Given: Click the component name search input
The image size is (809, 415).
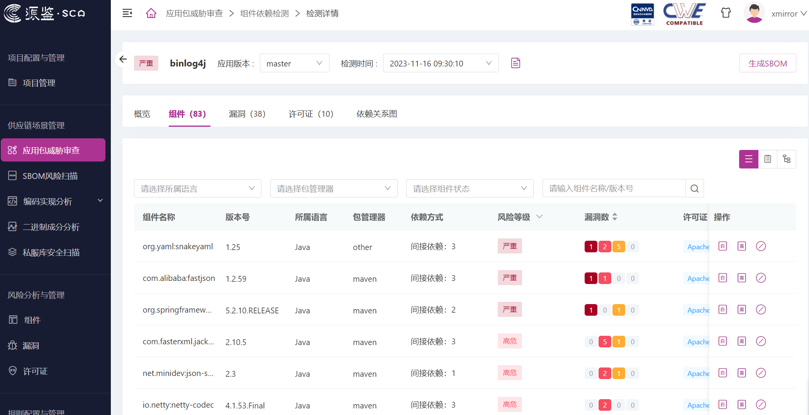Looking at the screenshot, I should (614, 188).
